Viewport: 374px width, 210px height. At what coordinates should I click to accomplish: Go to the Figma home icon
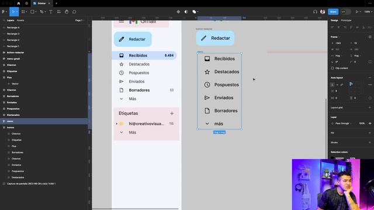click(x=19, y=3)
